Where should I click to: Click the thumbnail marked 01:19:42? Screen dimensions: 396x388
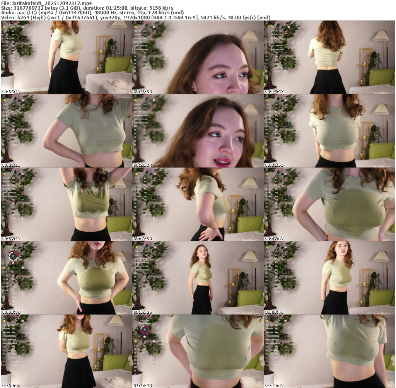(x=329, y=351)
